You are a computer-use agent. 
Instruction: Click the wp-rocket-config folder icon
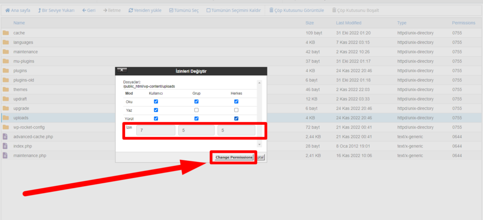pyautogui.click(x=6, y=127)
